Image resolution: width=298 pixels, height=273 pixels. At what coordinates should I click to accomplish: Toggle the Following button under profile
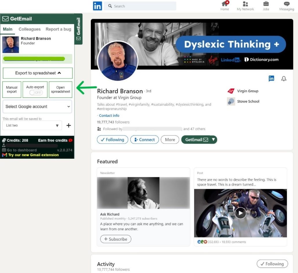point(112,140)
